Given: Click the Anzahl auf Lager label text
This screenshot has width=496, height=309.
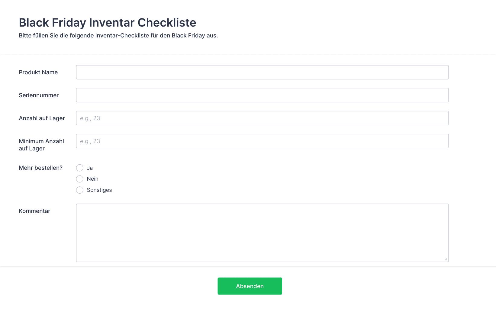Looking at the screenshot, I should pos(42,118).
